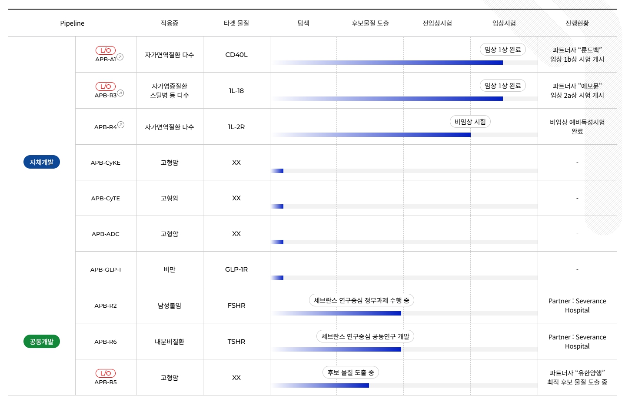Screen dimensions: 625x402
Task: Click the blue 자체개발 badge
Action: pyautogui.click(x=41, y=162)
